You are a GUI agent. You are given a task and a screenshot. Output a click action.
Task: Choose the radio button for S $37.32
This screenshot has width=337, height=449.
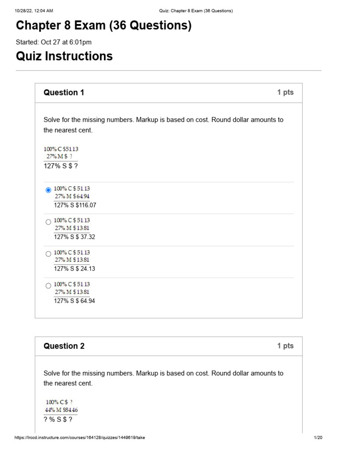[48, 222]
